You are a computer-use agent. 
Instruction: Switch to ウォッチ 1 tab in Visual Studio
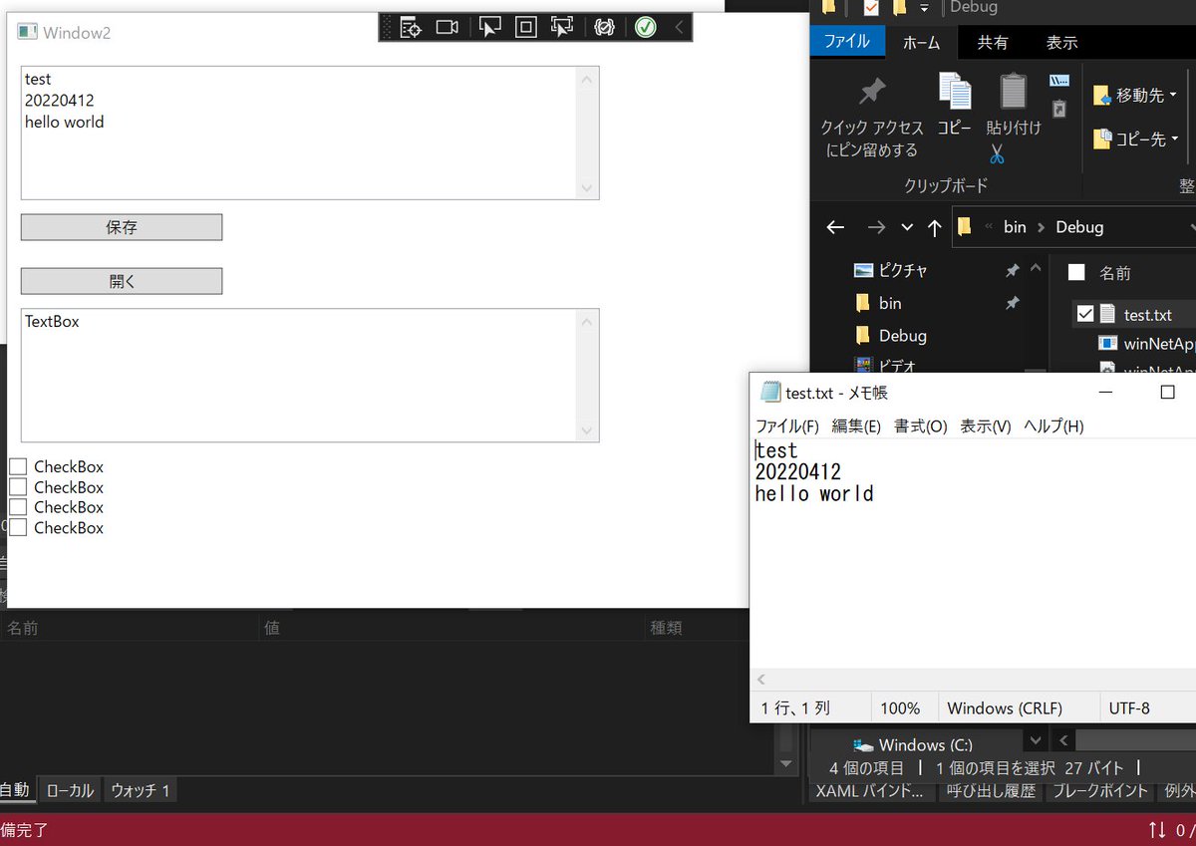(x=141, y=791)
